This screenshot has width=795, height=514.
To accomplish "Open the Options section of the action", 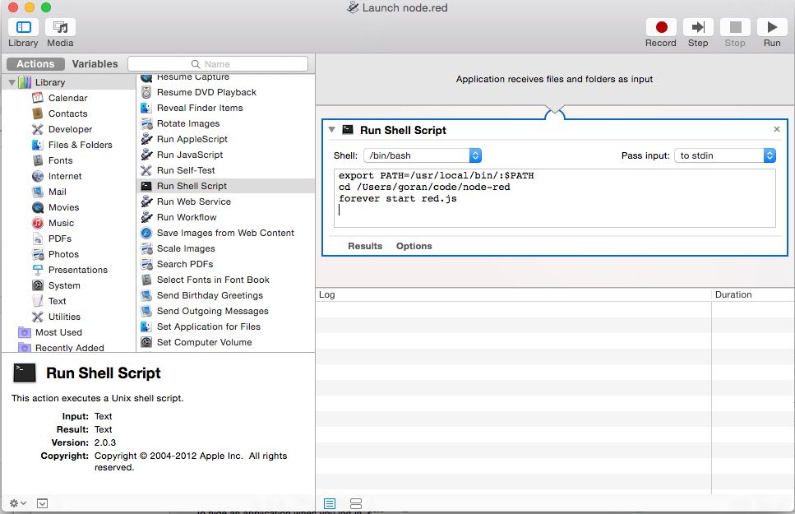I will 414,246.
